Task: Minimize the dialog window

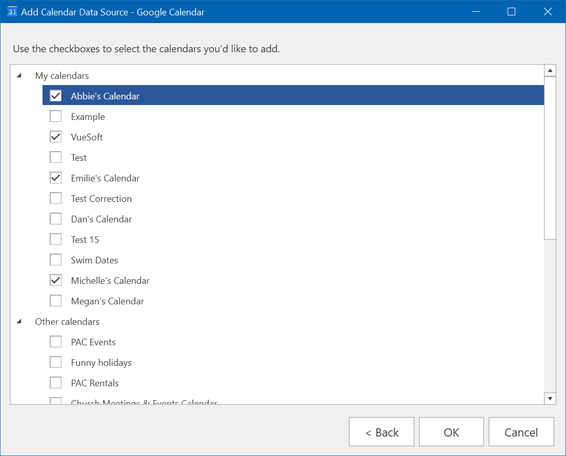Action: pos(476,12)
